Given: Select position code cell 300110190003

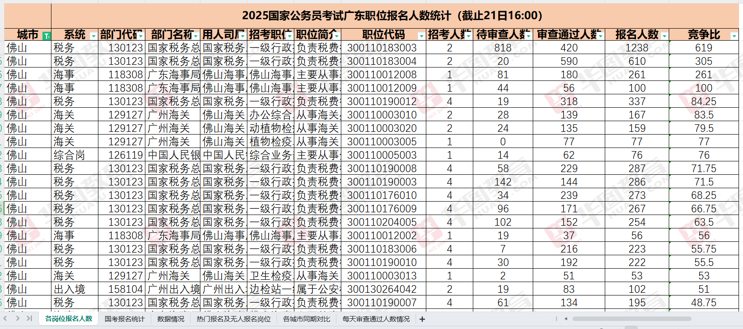Looking at the screenshot, I should 383,182.
